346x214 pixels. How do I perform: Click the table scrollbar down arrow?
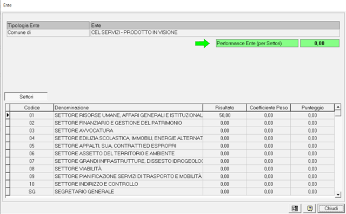pyautogui.click(x=338, y=195)
